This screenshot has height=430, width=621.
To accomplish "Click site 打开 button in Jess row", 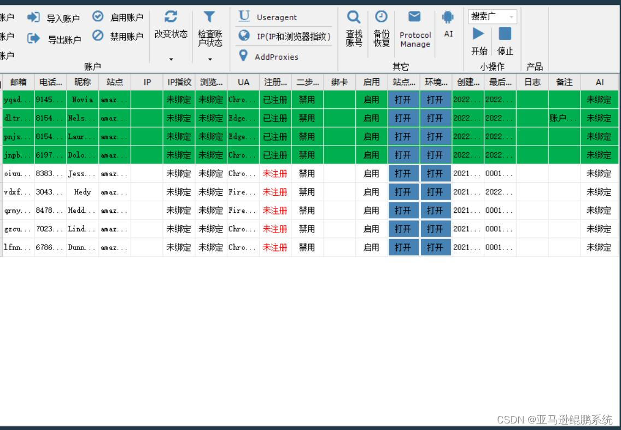I will pos(403,173).
